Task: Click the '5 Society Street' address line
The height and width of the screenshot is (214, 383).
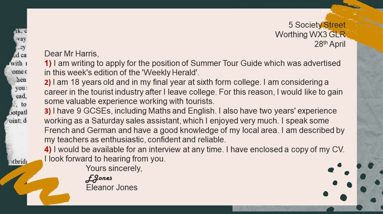Action: 317,25
